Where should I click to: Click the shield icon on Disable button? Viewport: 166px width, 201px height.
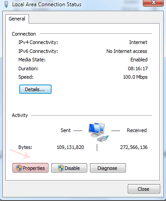point(61,168)
